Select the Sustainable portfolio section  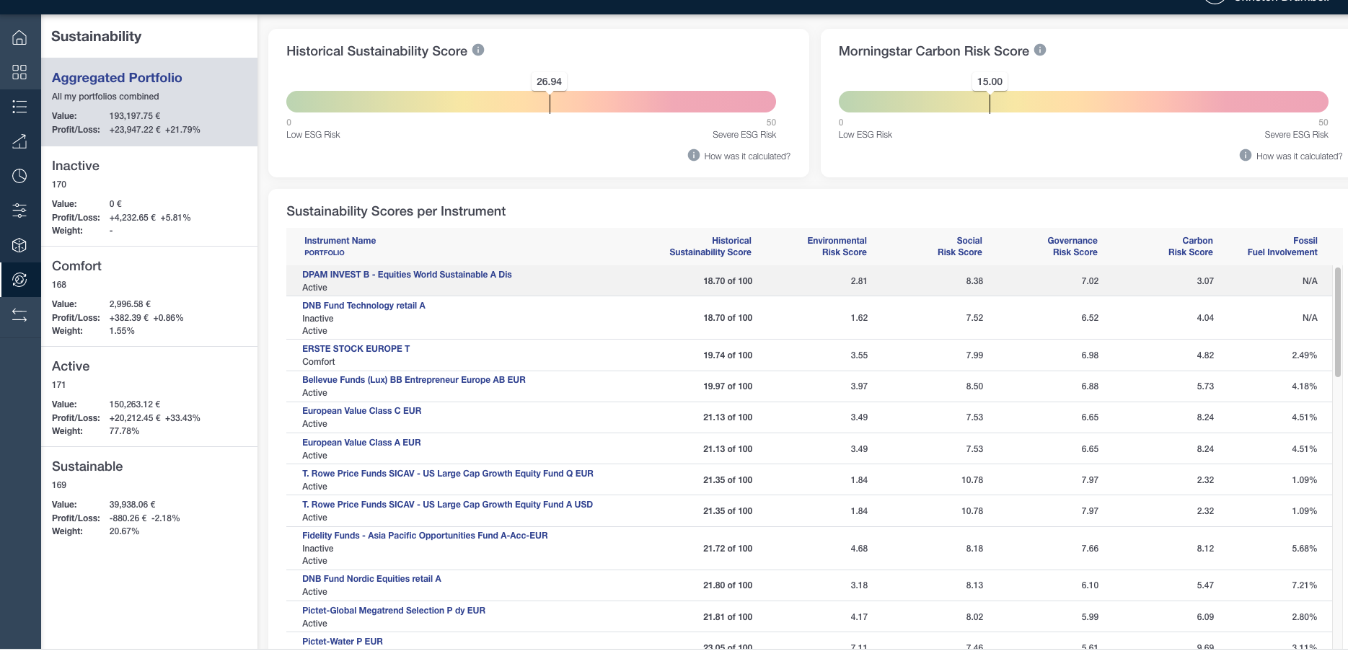pyautogui.click(x=87, y=466)
